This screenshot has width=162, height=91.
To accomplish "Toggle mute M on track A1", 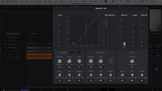I will tap(19, 51).
